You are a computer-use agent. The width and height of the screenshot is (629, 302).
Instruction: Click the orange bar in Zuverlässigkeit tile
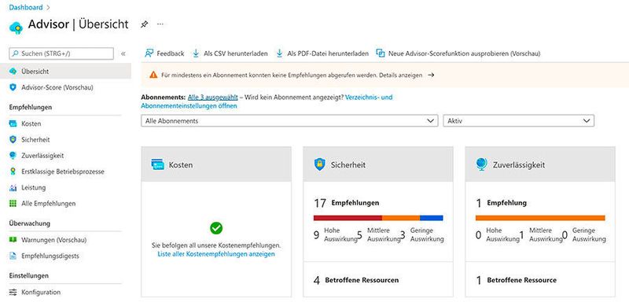[540, 218]
